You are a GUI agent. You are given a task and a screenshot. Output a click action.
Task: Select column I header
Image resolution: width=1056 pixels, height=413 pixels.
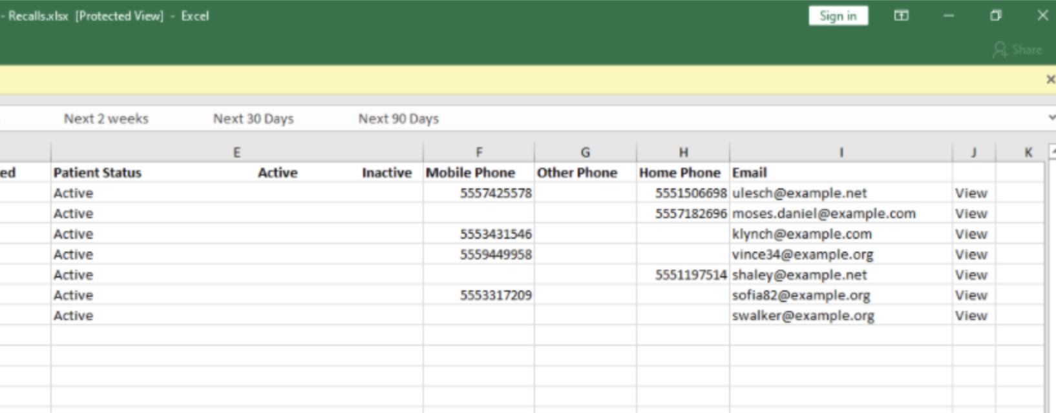click(841, 152)
